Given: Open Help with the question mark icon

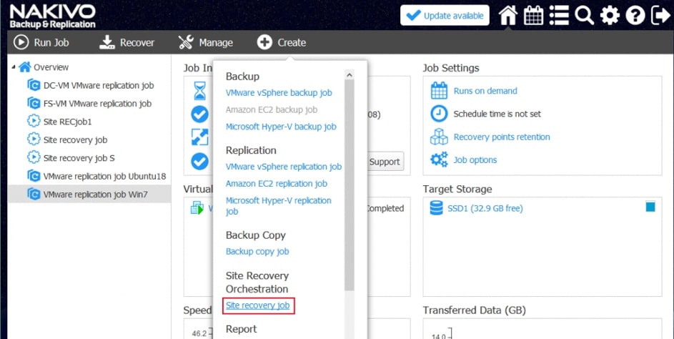Looking at the screenshot, I should [634, 15].
